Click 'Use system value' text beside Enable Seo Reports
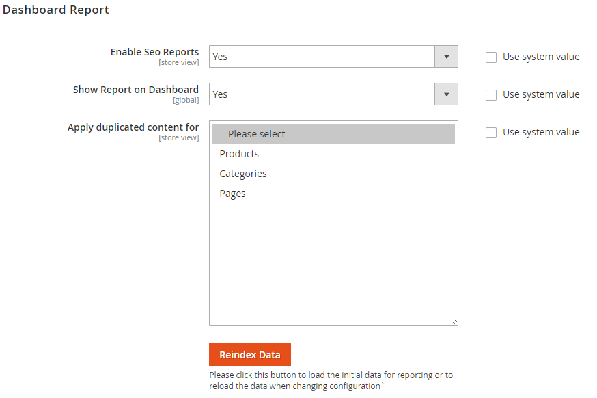Viewport: 597px width, 398px height. point(541,57)
